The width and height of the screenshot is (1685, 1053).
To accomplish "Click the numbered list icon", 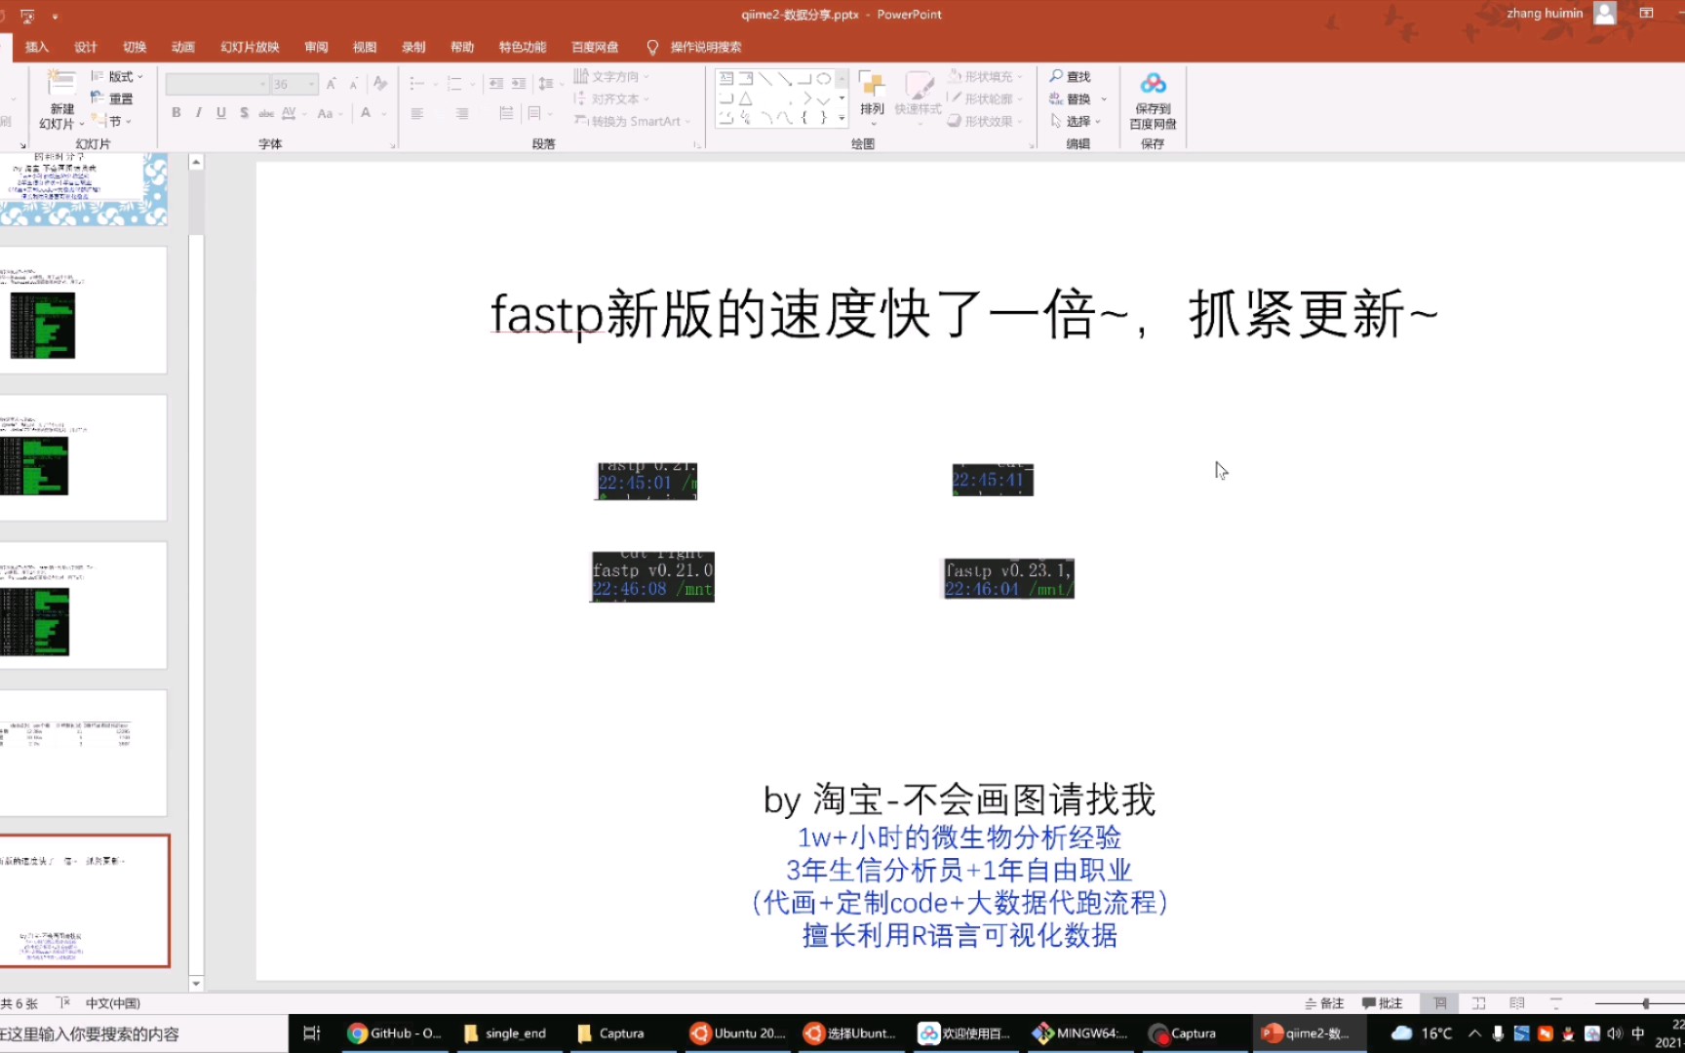I will click(454, 84).
